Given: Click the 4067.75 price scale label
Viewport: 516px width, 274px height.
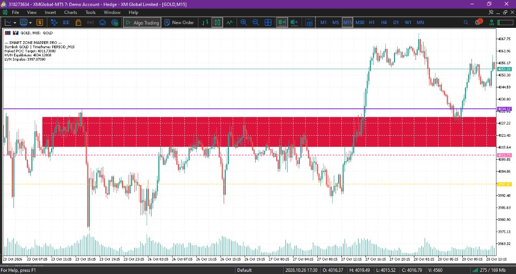Looking at the screenshot, I should coord(504,39).
